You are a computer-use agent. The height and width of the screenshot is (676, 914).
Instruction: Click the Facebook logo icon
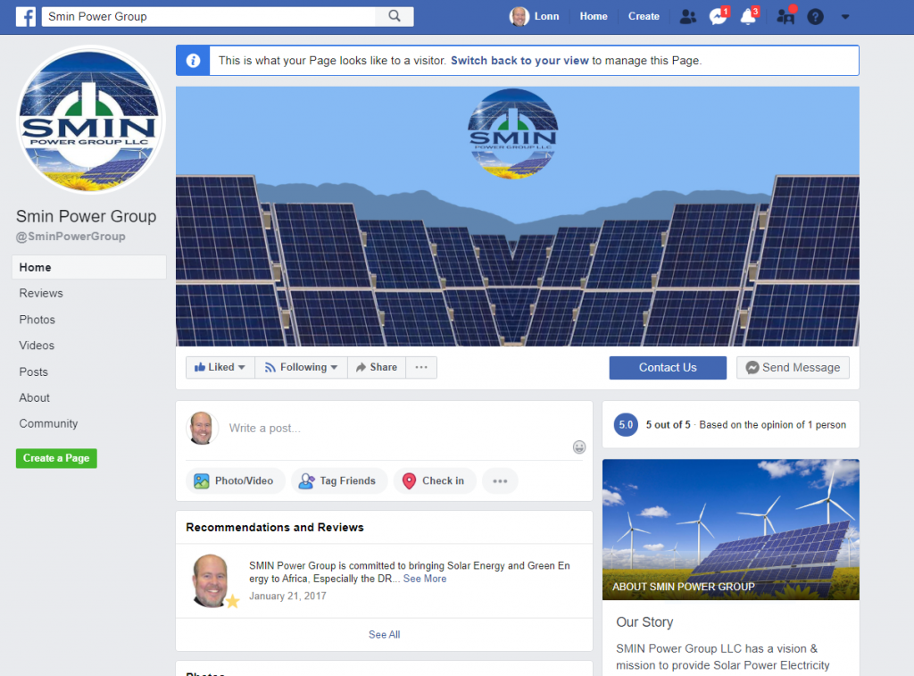click(24, 16)
